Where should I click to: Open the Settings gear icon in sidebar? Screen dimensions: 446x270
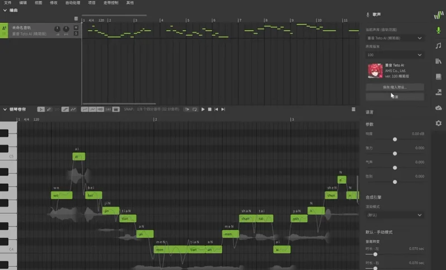[x=438, y=123]
